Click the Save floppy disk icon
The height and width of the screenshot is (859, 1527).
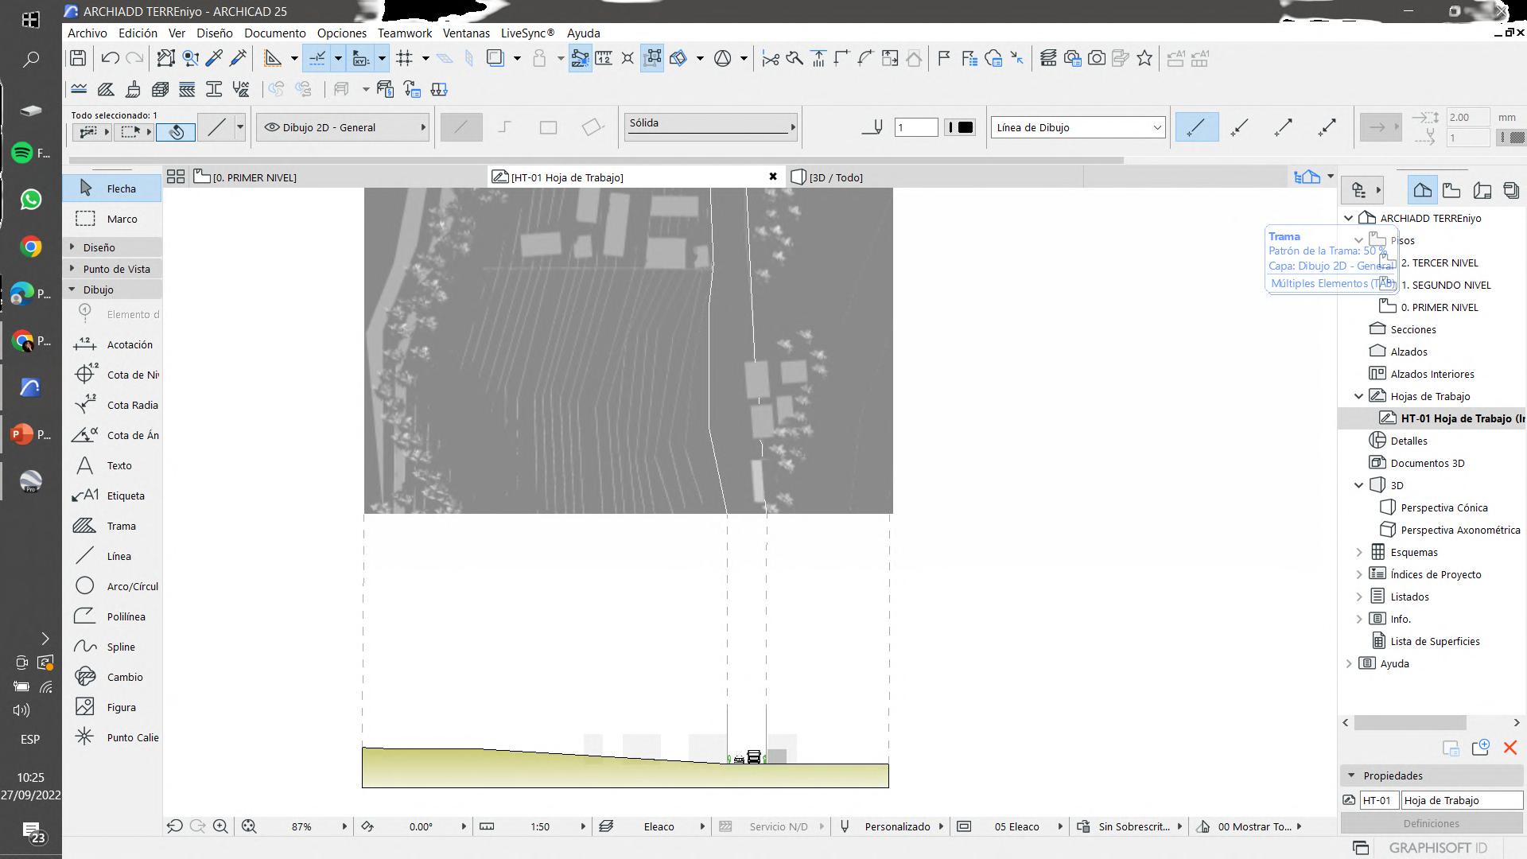tap(78, 58)
